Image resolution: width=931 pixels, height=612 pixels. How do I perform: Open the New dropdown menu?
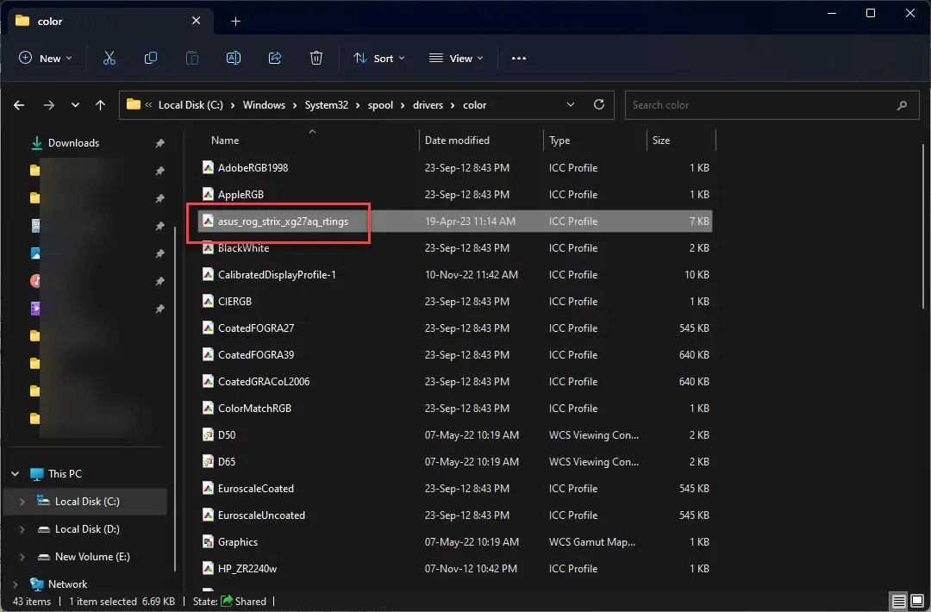coord(45,58)
